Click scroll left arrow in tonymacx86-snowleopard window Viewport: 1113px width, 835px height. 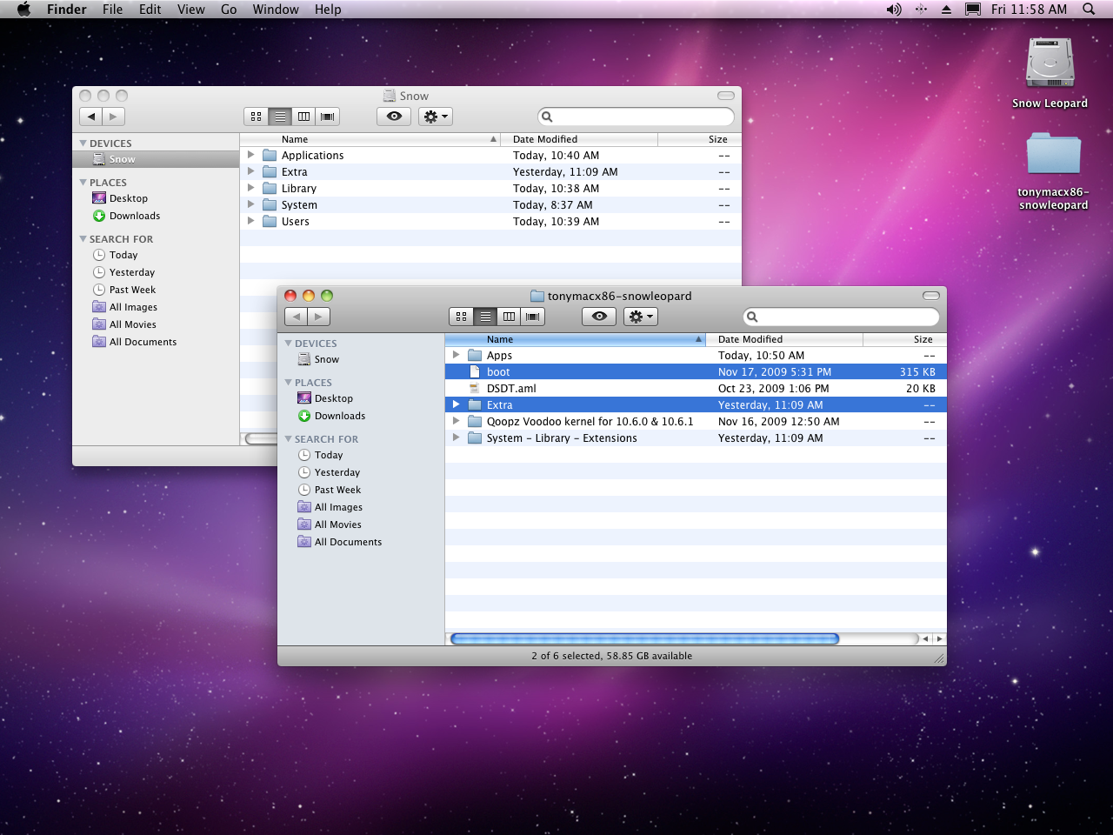(925, 638)
